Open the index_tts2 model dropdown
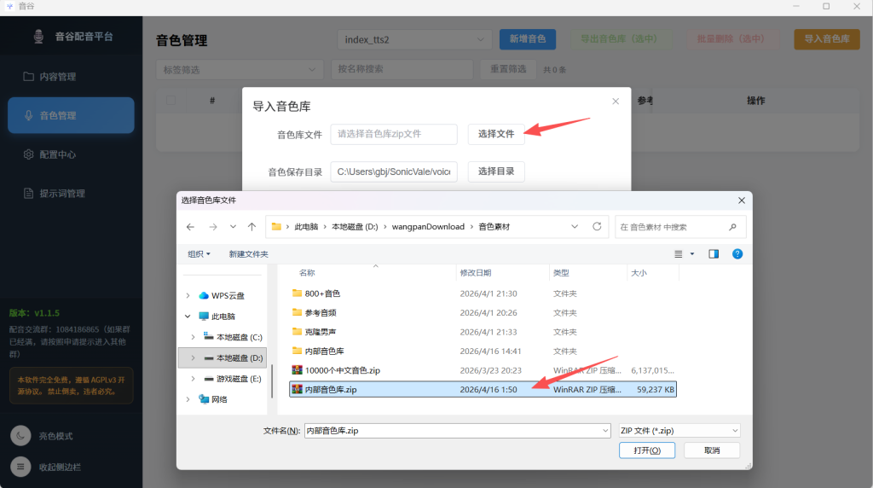The image size is (873, 488). [414, 39]
